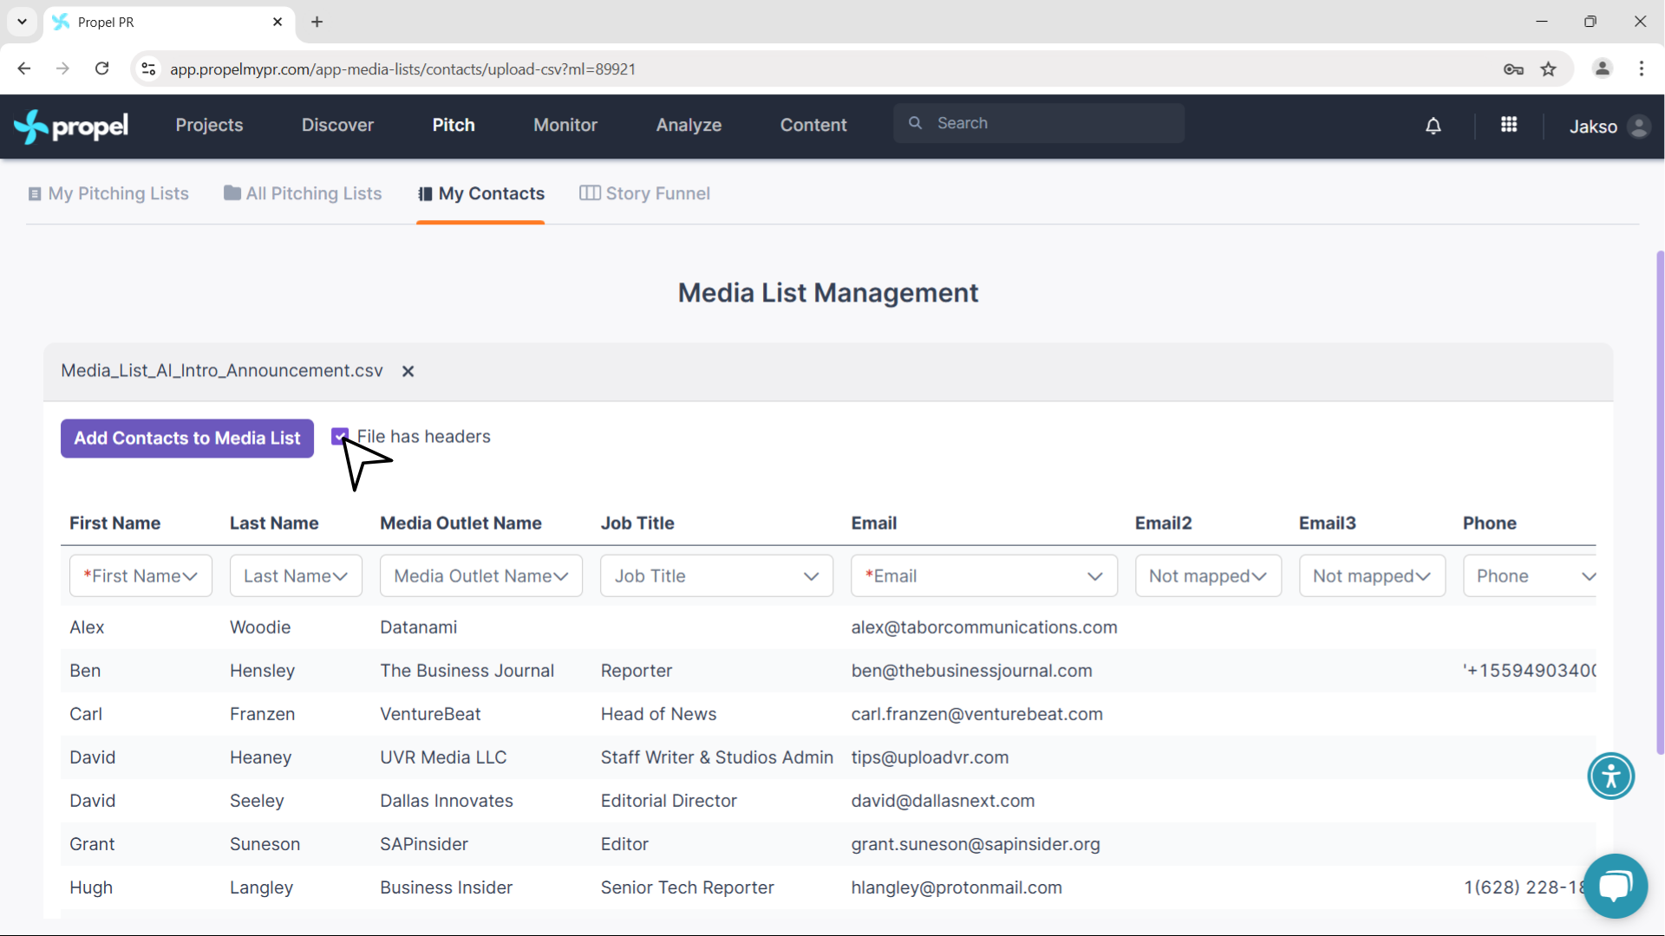Click The Business Journal cell
Image resolution: width=1665 pixels, height=936 pixels.
point(467,671)
